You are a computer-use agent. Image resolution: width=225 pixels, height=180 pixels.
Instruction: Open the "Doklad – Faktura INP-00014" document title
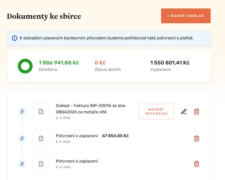point(90,109)
